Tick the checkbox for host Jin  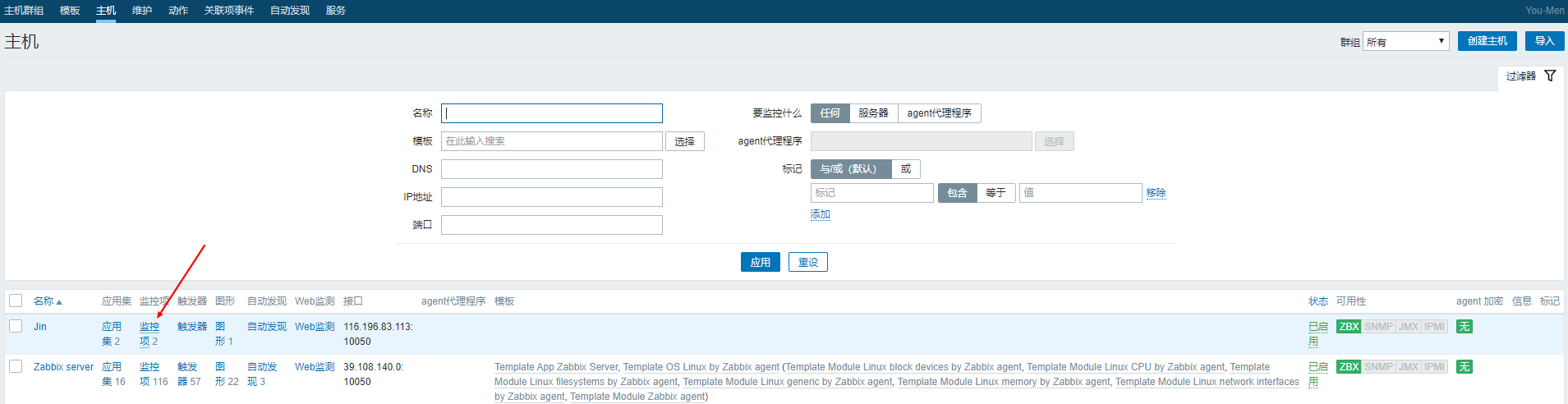16,326
